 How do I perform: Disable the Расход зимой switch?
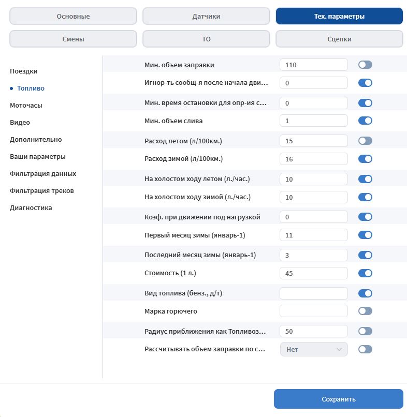365,159
